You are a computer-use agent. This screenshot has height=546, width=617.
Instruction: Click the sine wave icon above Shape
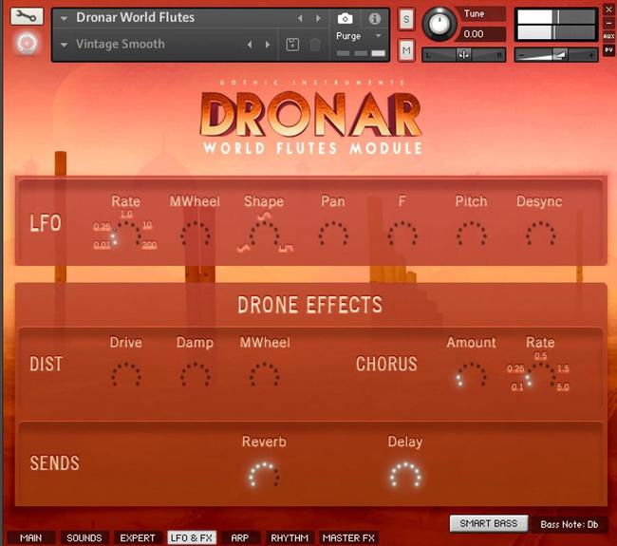coord(263,217)
